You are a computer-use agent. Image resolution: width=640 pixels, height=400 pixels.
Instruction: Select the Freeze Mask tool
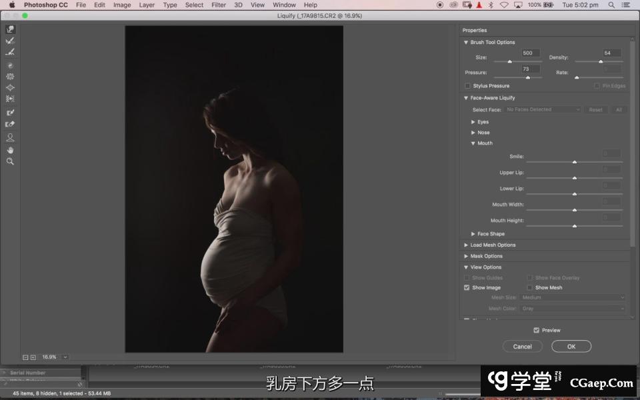pos(10,113)
